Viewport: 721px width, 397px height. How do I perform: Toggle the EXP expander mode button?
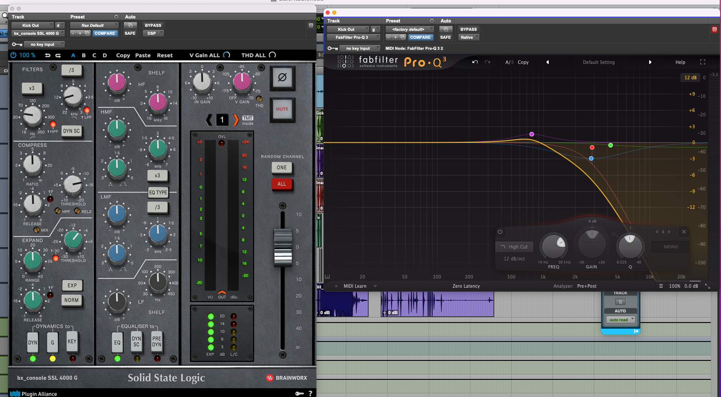[x=72, y=286]
